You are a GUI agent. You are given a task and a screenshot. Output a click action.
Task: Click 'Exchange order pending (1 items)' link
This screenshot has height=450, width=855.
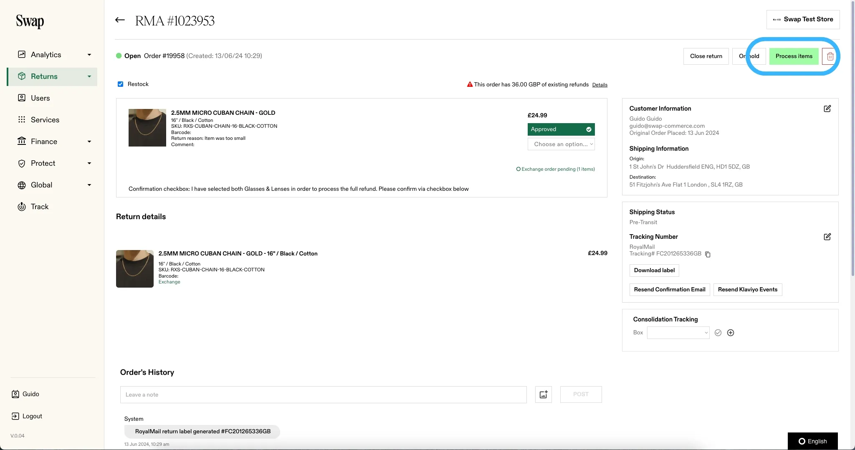(555, 169)
